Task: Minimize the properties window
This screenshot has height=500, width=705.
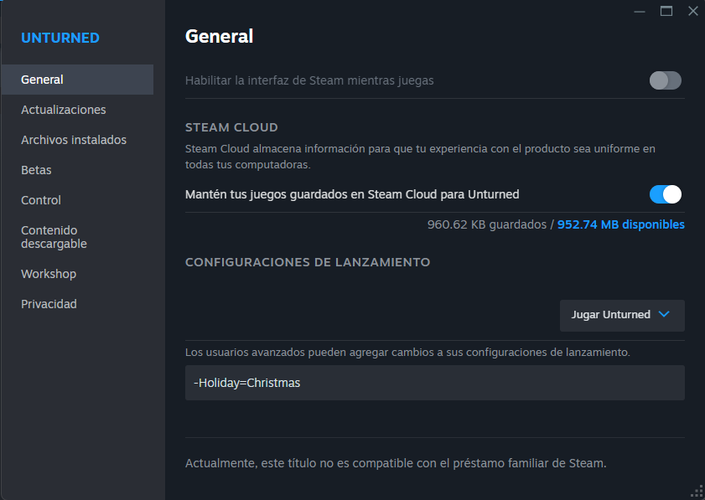Action: (x=640, y=11)
